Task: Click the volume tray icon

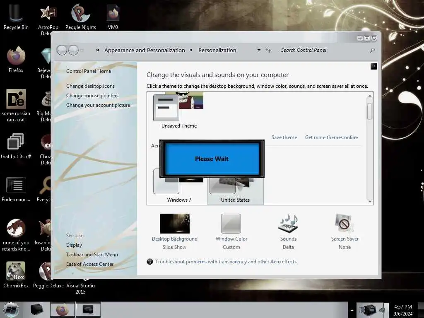Action: 382,310
